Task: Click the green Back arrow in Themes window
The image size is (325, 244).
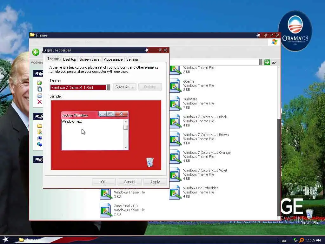Action: [36, 52]
